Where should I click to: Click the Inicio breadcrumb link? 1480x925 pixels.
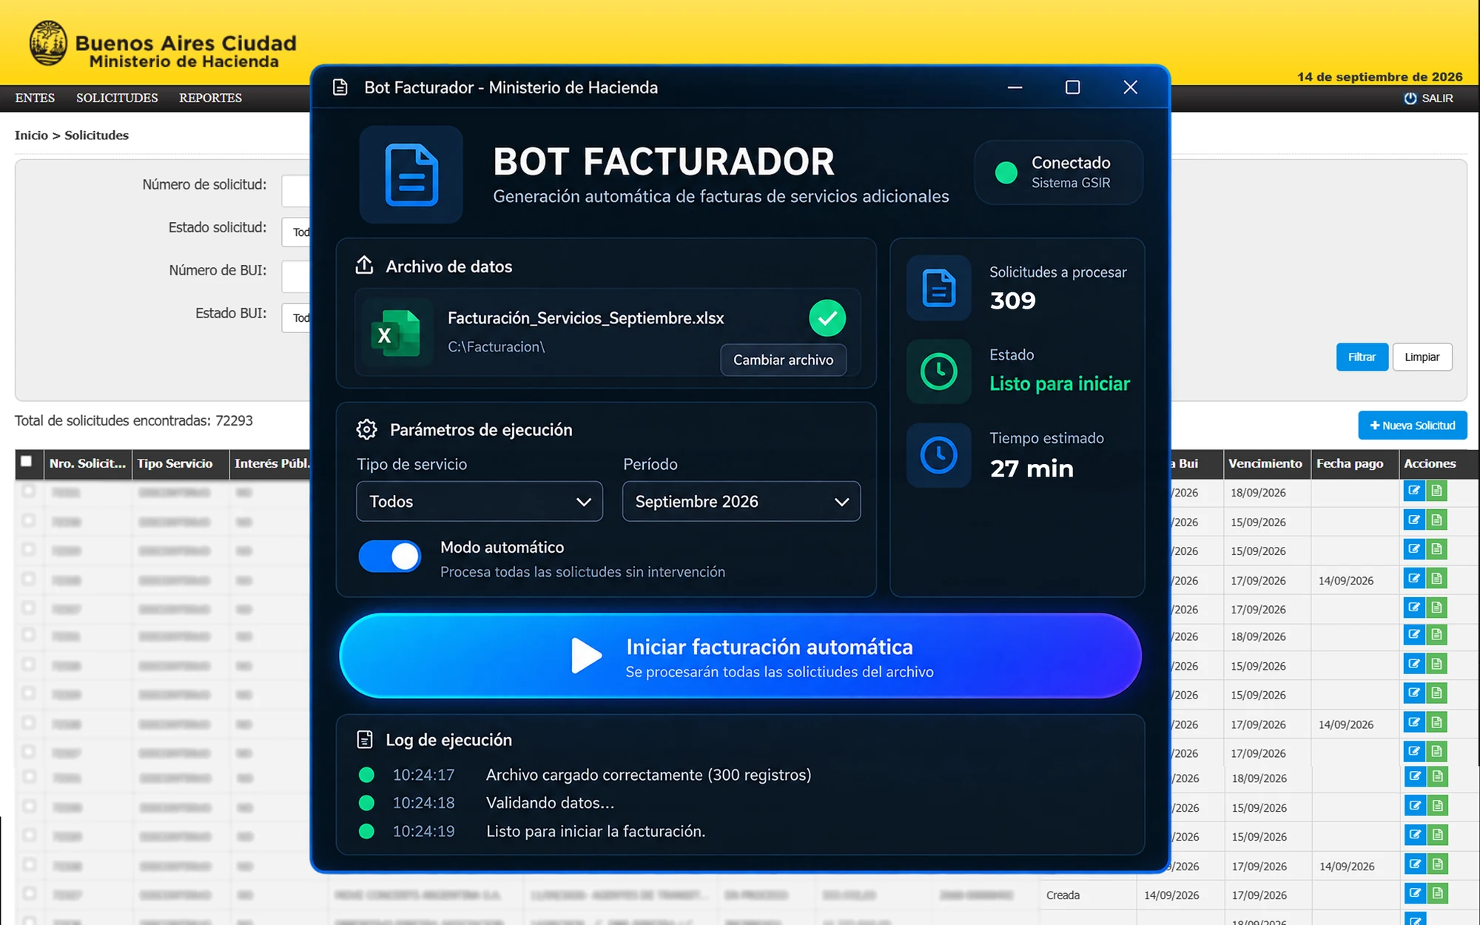pyautogui.click(x=31, y=135)
